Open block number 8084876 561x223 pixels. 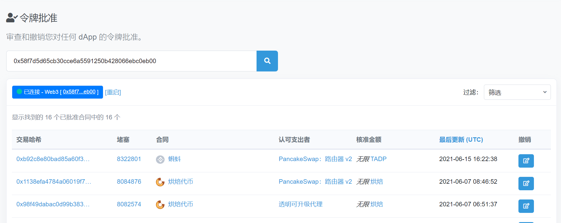pos(129,182)
